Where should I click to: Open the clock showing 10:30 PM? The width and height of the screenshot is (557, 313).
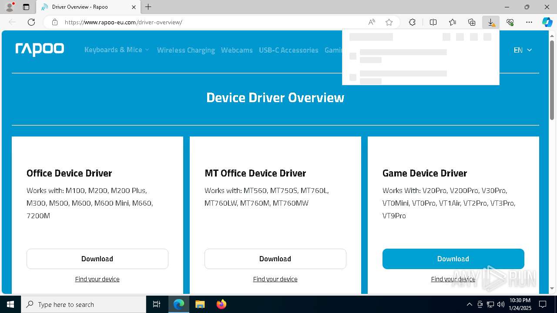pos(520,304)
